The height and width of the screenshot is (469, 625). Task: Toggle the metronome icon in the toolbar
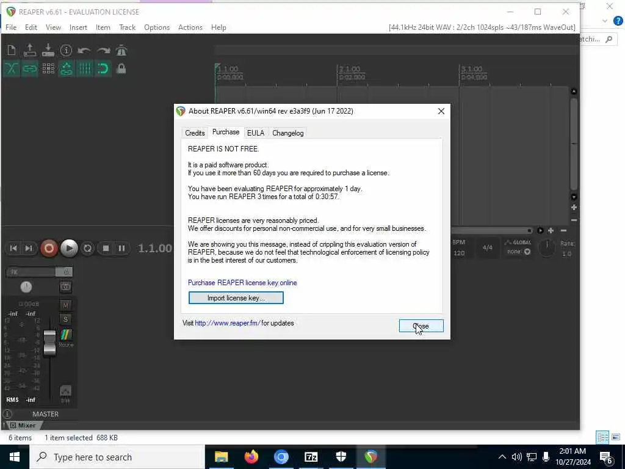click(121, 50)
